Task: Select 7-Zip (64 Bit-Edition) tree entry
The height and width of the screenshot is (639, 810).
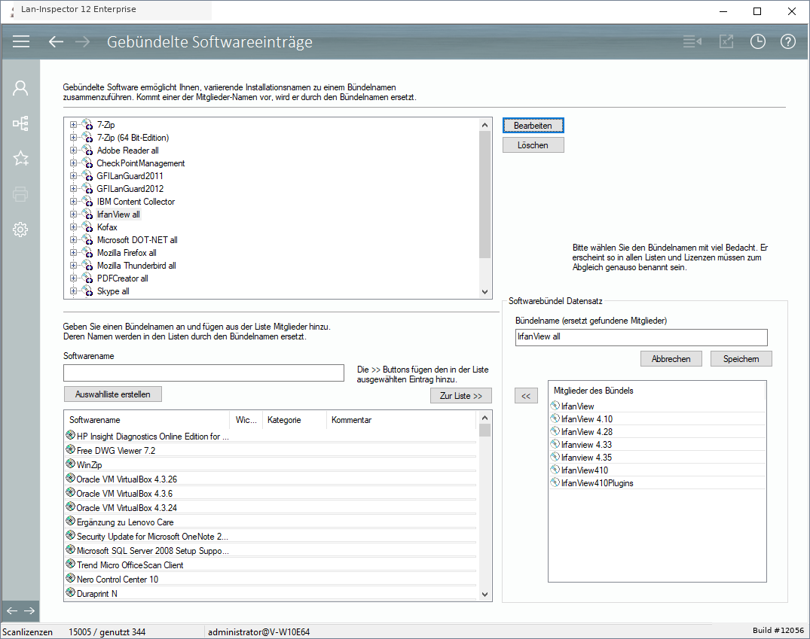Action: (133, 138)
